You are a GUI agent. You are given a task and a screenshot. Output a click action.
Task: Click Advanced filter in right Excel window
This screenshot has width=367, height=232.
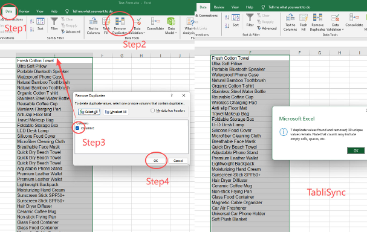267,28
